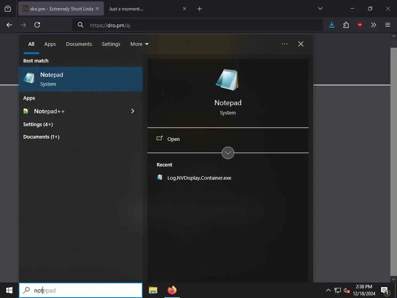Open search options via three-dots icon
This screenshot has width=397, height=298.
[285, 44]
